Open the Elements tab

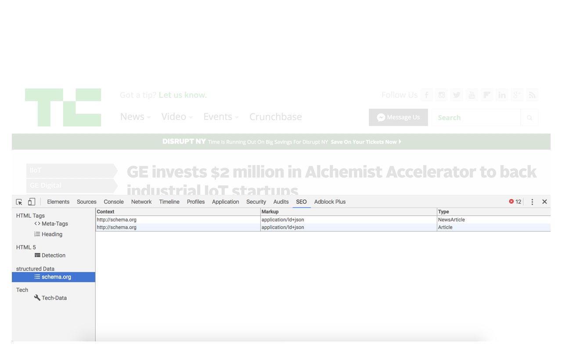click(58, 202)
